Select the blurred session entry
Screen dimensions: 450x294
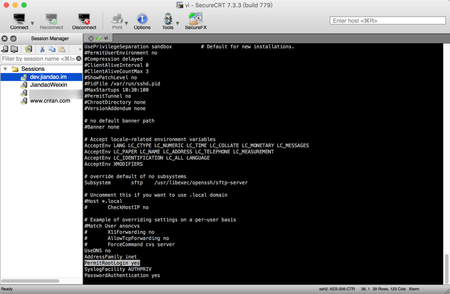click(x=56, y=93)
